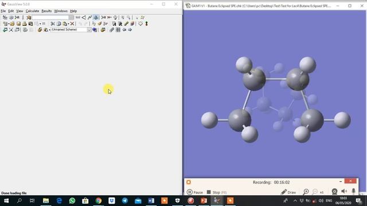Viewport: 367px width, 206px height.
Task: Select the Element Fragment tool
Action: coord(5,17)
